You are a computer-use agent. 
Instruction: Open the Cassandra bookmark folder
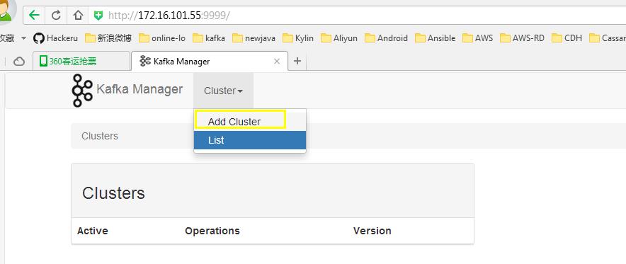[608, 38]
